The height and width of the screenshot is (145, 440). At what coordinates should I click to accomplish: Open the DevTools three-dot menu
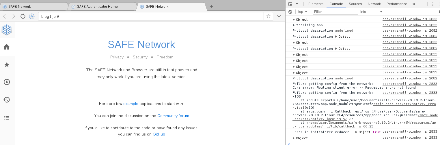coord(433,4)
